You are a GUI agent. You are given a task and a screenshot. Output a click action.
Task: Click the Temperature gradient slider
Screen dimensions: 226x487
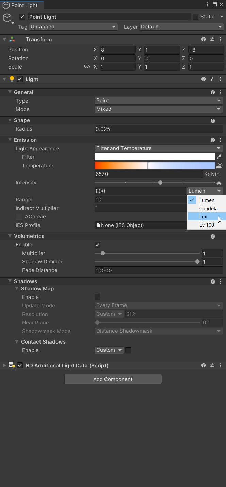pyautogui.click(x=155, y=166)
